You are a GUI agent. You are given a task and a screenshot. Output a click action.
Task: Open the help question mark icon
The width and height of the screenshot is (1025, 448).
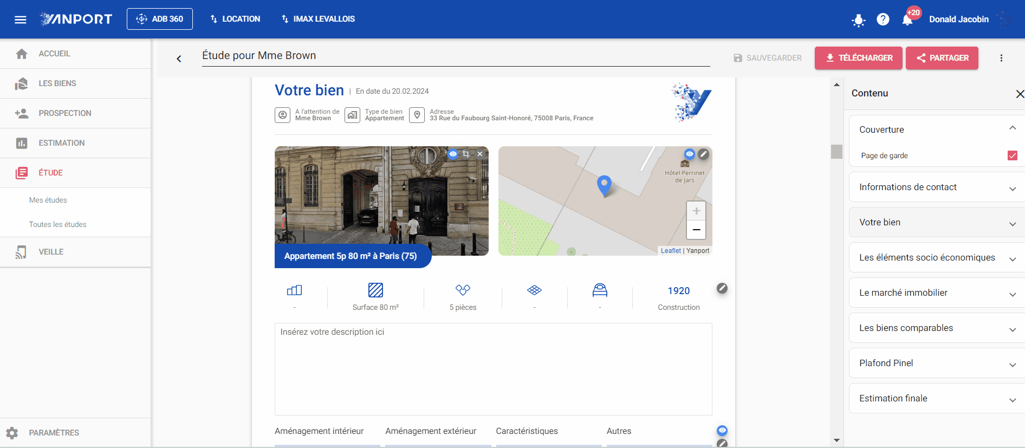(883, 20)
